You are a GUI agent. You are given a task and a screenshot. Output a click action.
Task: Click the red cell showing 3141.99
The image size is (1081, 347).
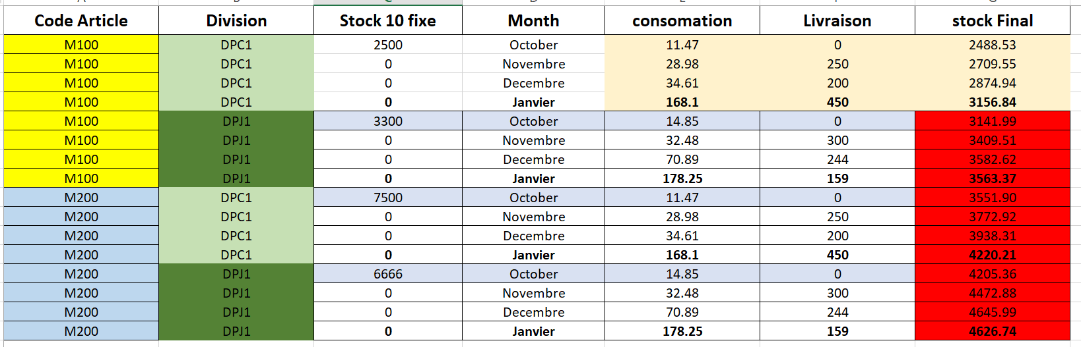tap(992, 121)
